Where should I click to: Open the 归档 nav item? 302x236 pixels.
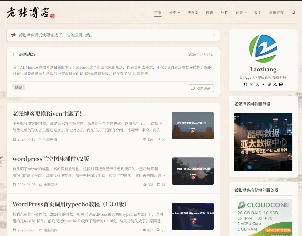(225, 13)
